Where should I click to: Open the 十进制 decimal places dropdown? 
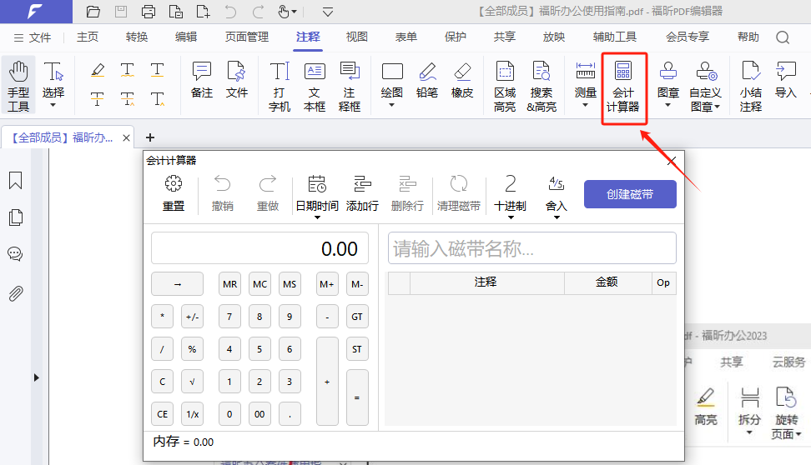[x=510, y=218]
